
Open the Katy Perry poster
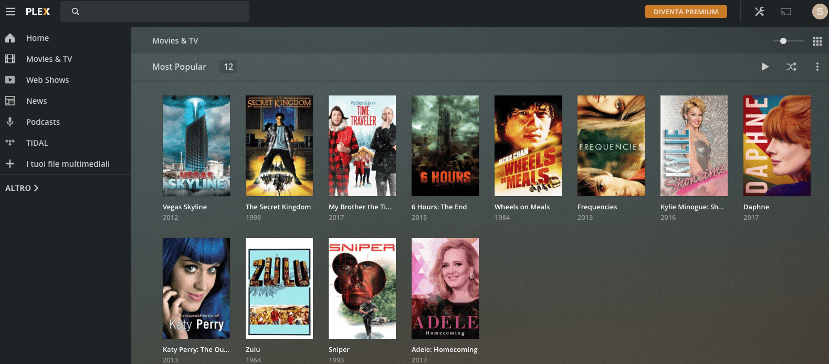pyautogui.click(x=196, y=288)
